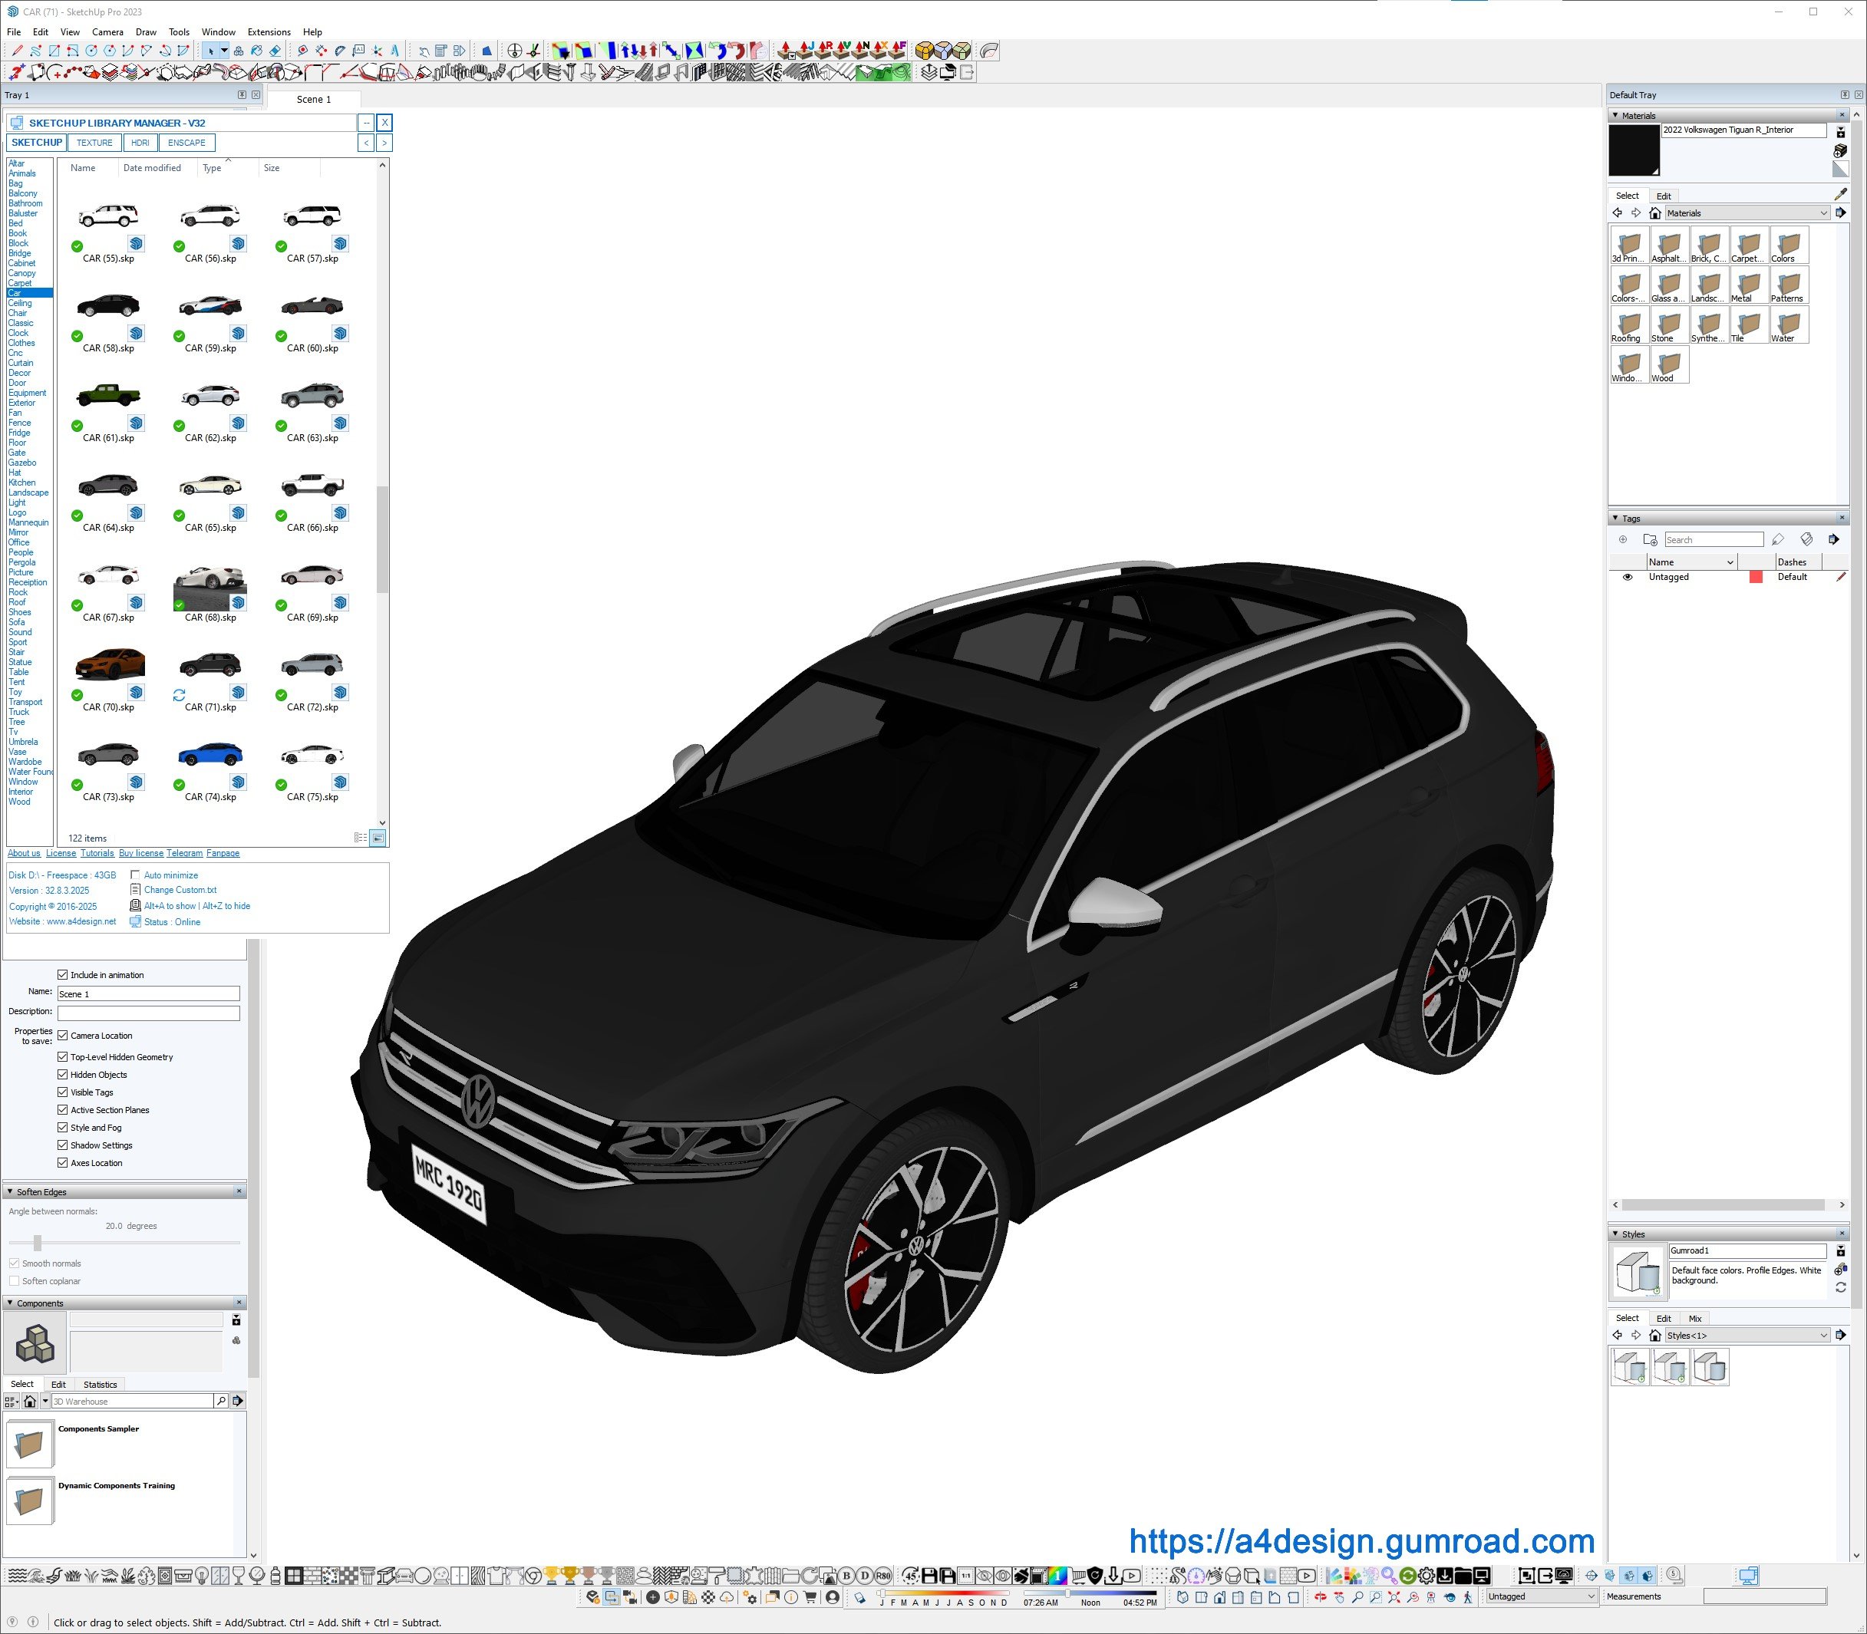The image size is (1867, 1634).
Task: Click the create material icon
Action: (1839, 150)
